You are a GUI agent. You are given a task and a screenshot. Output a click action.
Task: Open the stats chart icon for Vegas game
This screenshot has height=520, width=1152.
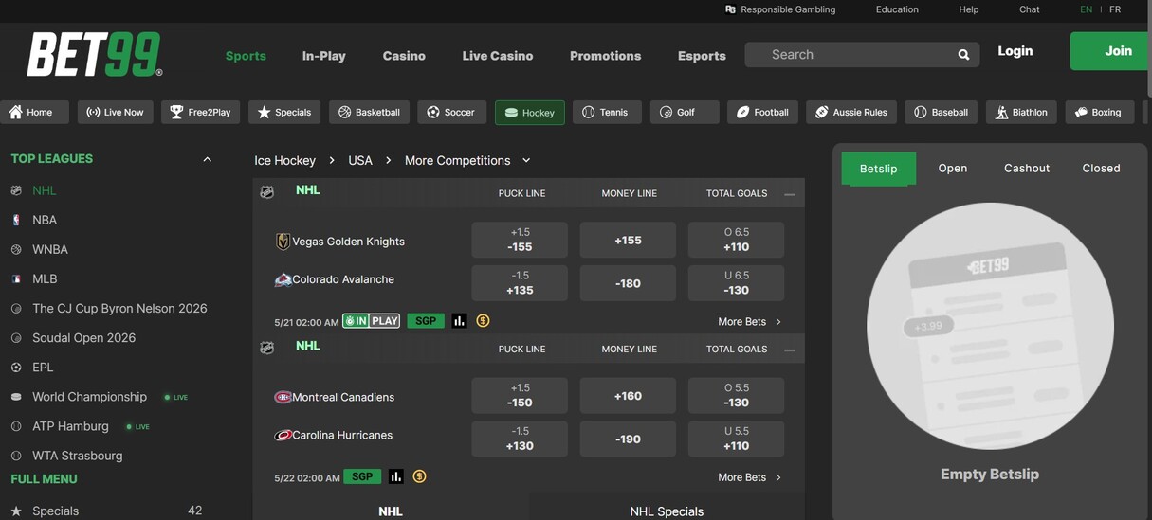point(460,321)
